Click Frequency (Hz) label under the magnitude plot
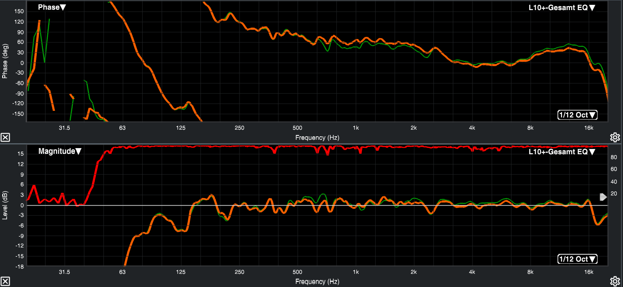 [317, 281]
